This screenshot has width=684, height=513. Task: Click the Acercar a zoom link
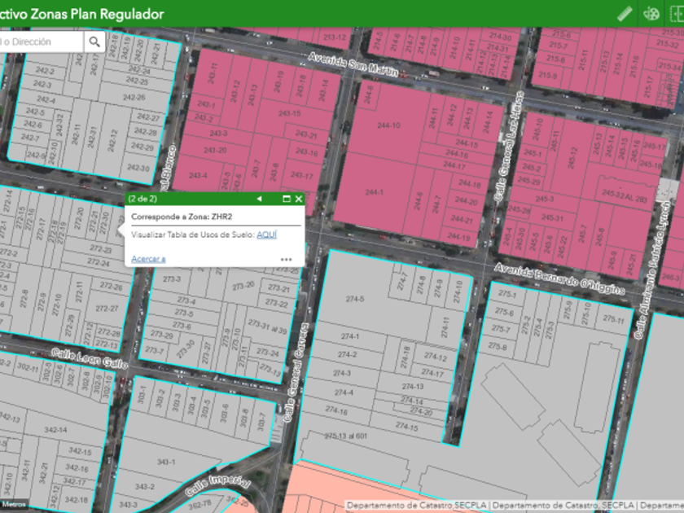click(148, 259)
